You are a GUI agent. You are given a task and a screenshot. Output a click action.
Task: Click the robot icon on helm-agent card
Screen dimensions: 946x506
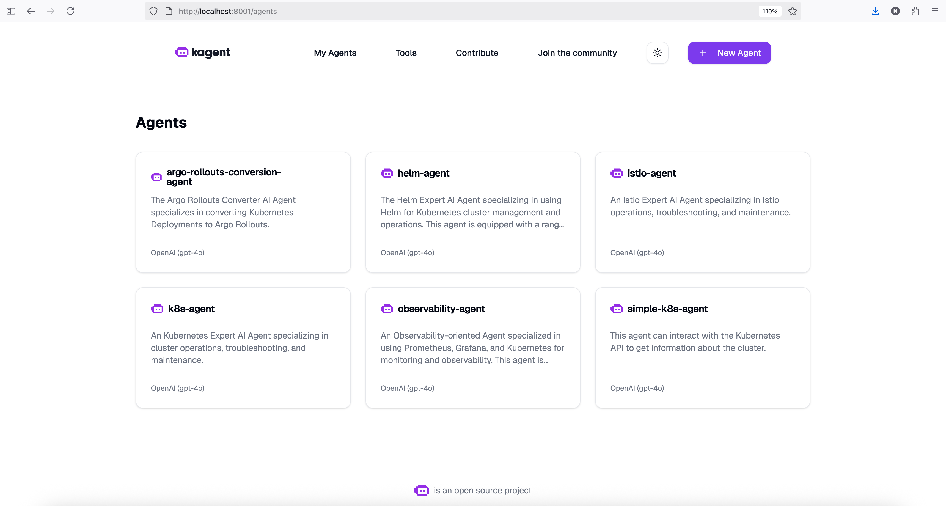[x=387, y=173]
